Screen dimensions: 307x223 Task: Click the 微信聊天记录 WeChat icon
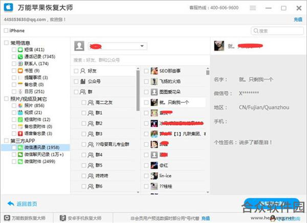[x=20, y=154]
